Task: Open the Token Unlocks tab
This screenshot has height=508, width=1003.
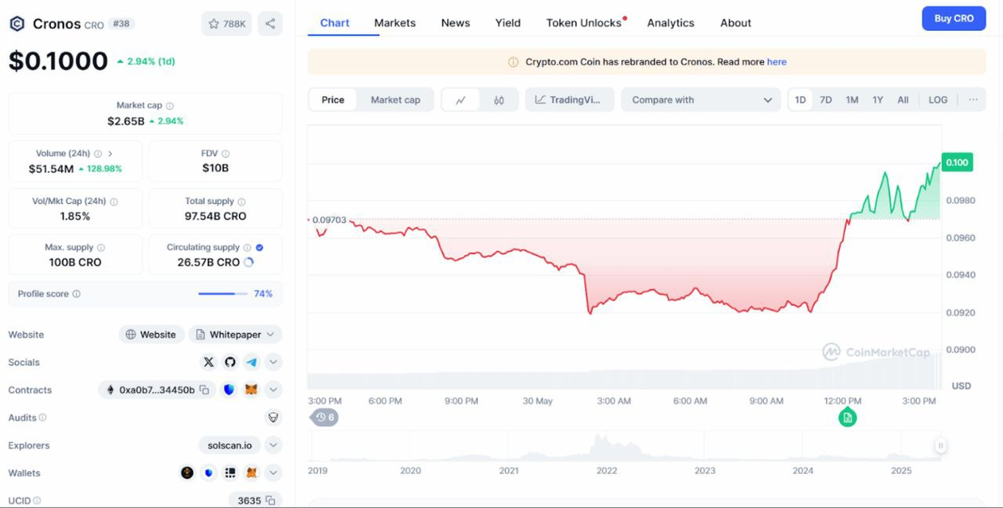Action: (584, 23)
